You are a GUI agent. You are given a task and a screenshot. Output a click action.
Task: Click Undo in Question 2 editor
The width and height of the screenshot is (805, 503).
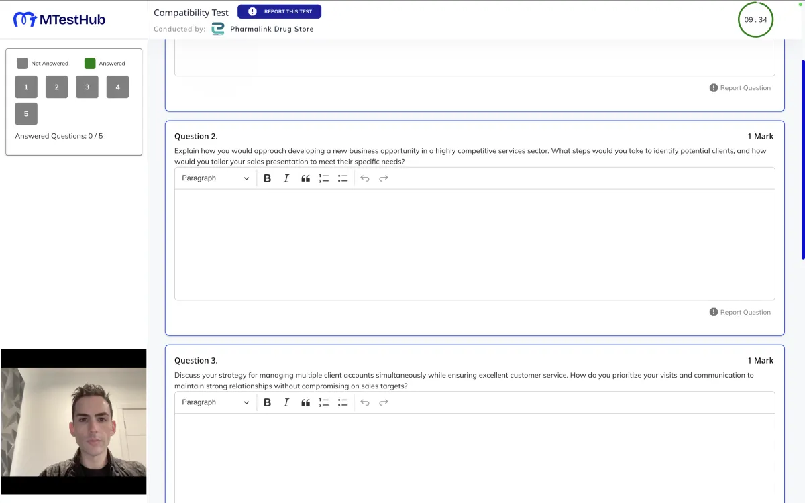tap(365, 178)
